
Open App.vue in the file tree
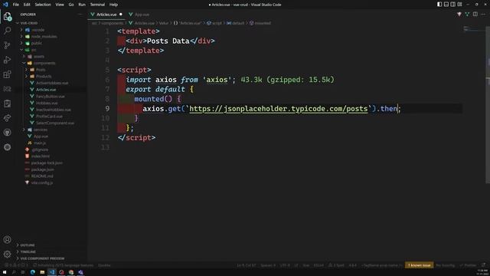(41, 136)
